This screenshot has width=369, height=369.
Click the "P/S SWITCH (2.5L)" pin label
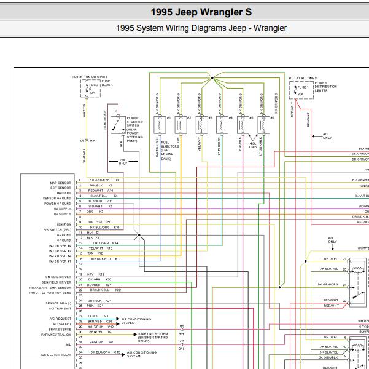click(x=57, y=229)
